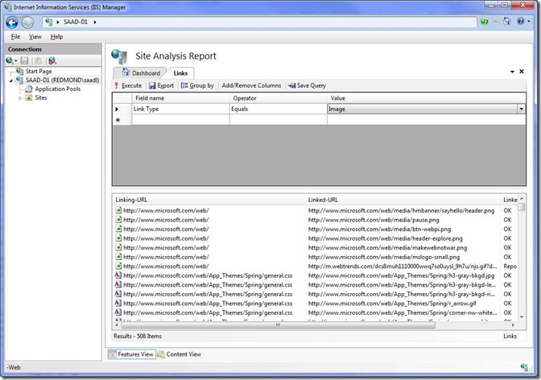Select the makewebnotwar.png linked URL row

(387, 247)
